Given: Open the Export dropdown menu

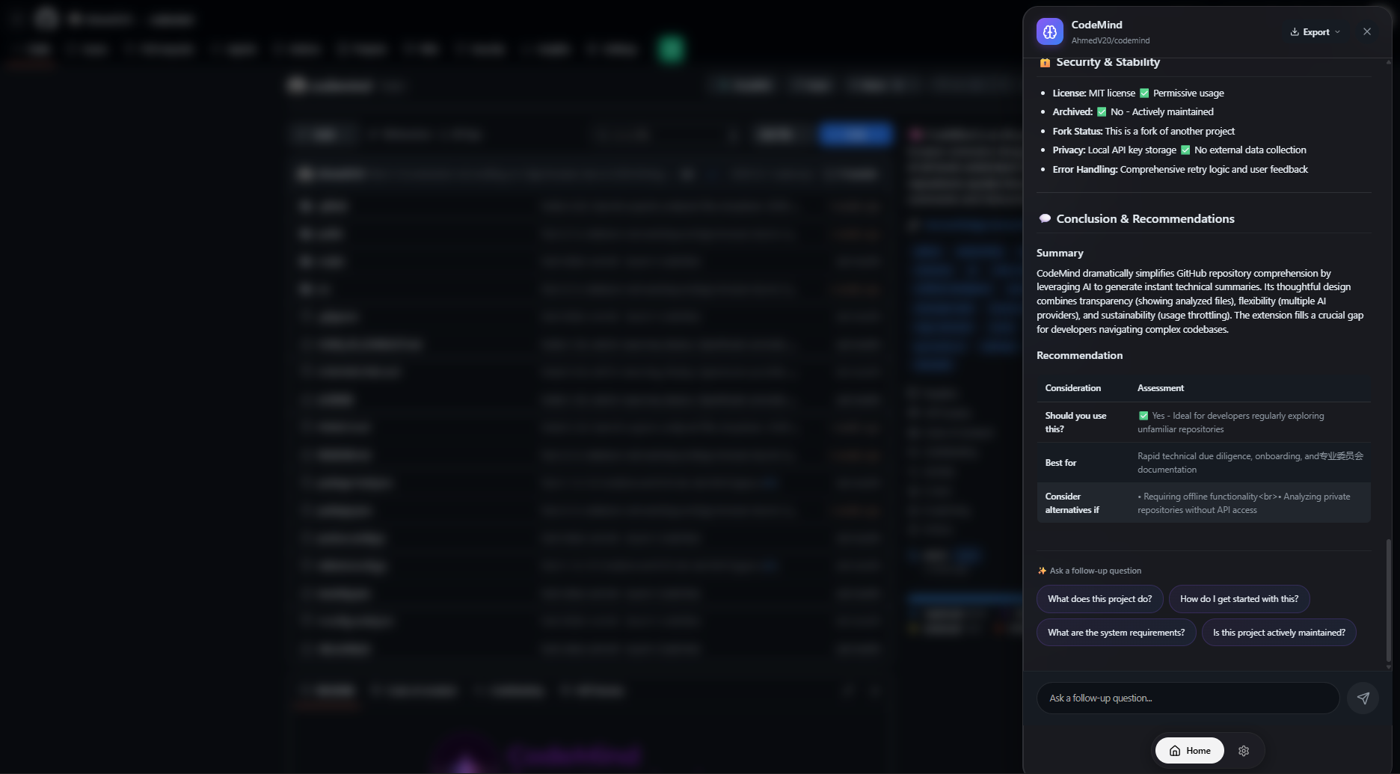Looking at the screenshot, I should 1315,32.
